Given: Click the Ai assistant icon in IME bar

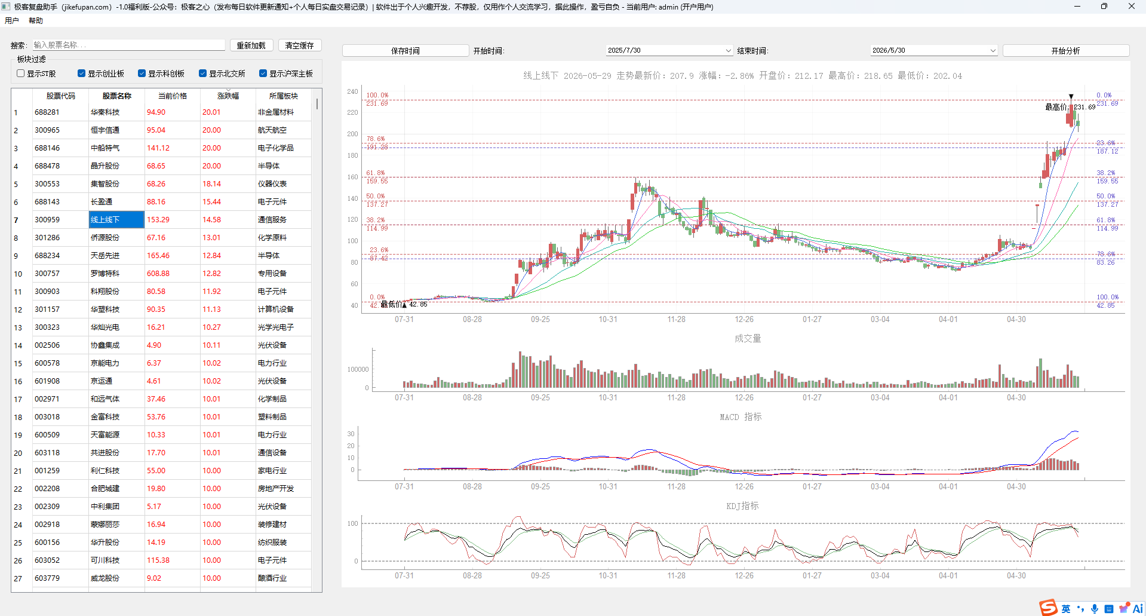Looking at the screenshot, I should click(x=1138, y=609).
